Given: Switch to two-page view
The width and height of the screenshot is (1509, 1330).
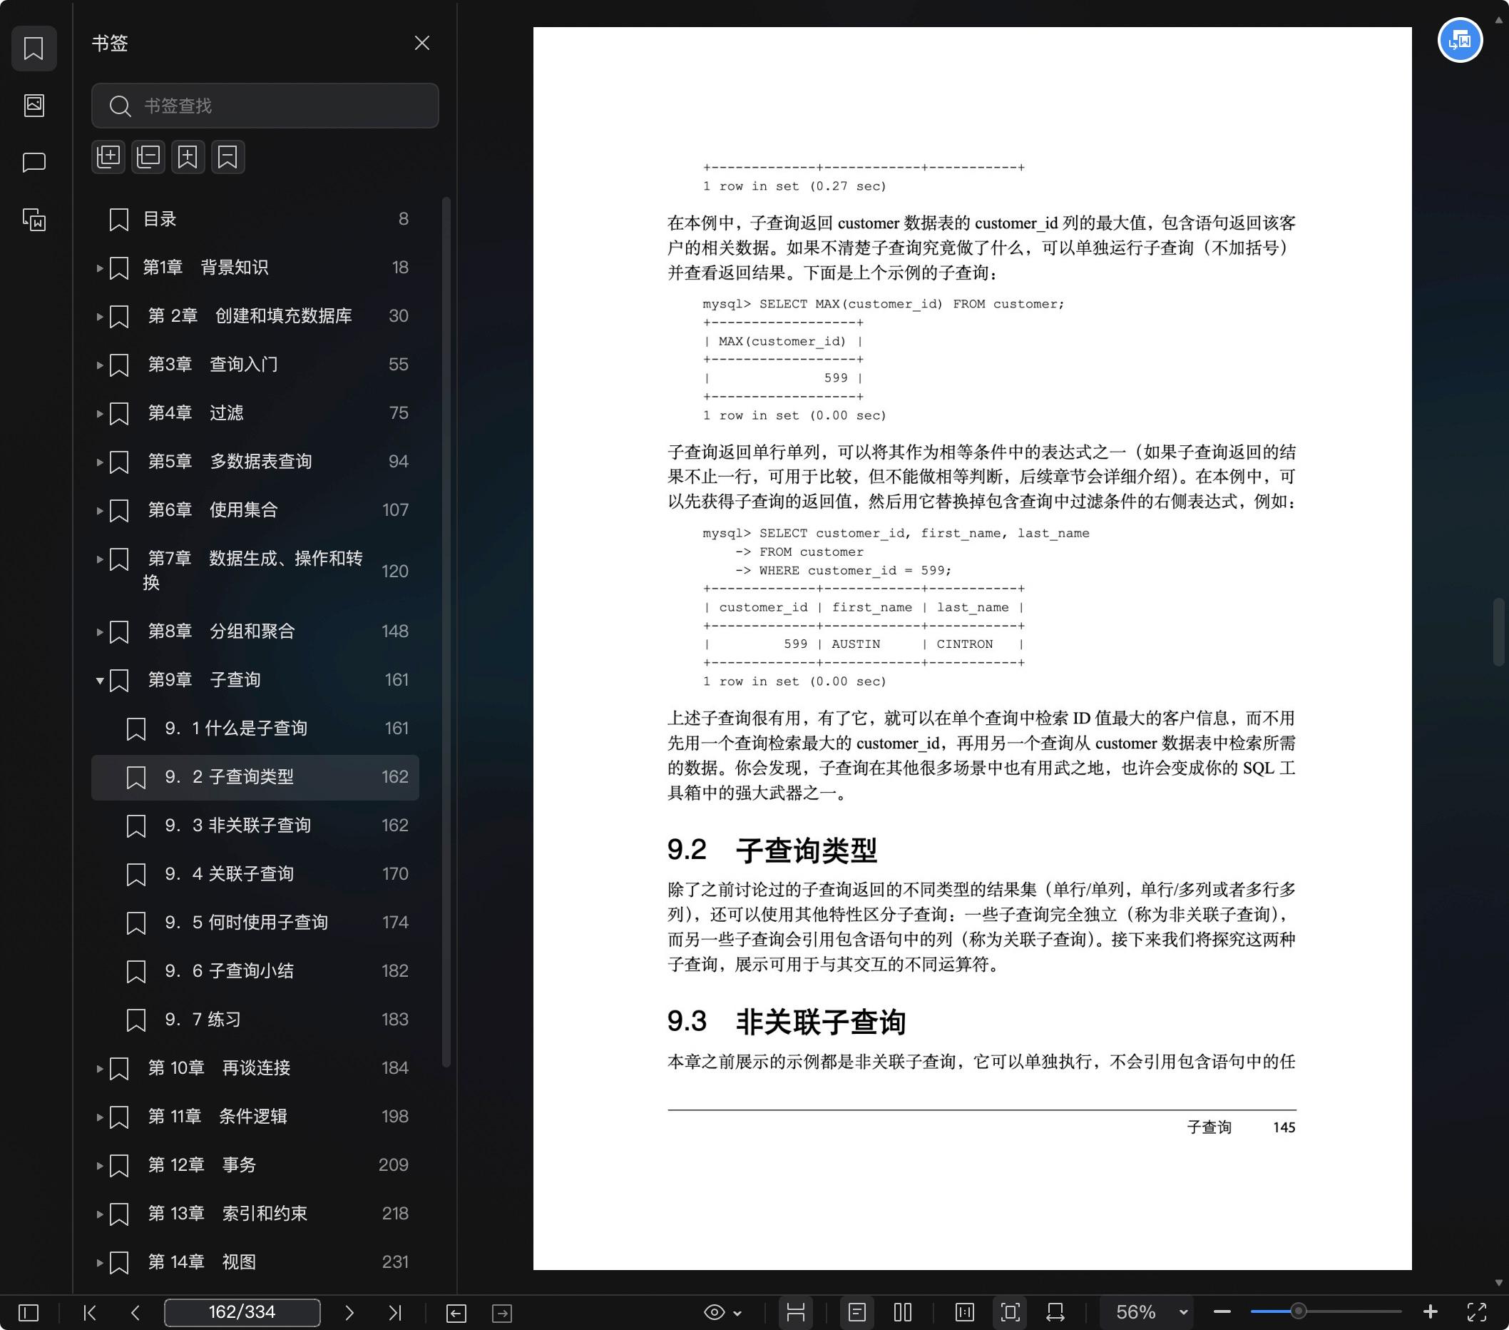Looking at the screenshot, I should point(903,1312).
